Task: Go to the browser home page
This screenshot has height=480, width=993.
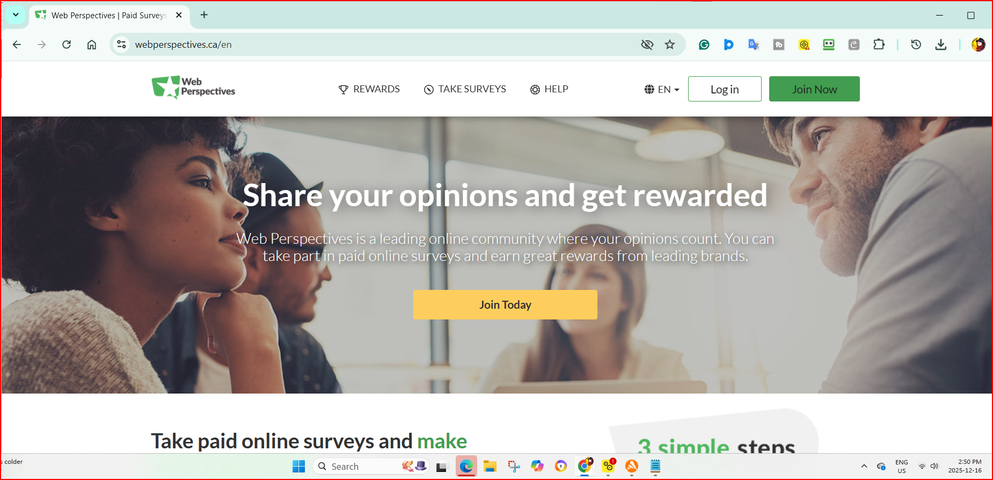Action: [x=92, y=45]
